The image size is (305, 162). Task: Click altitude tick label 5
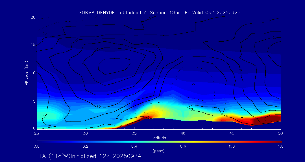[33, 101]
